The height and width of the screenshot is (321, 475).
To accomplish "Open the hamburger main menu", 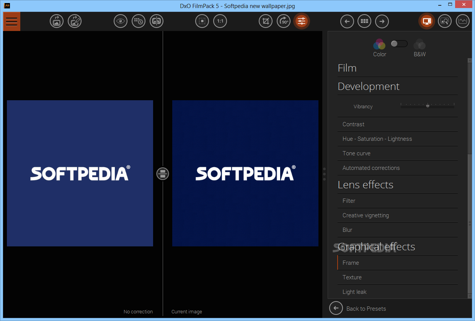I will [11, 21].
